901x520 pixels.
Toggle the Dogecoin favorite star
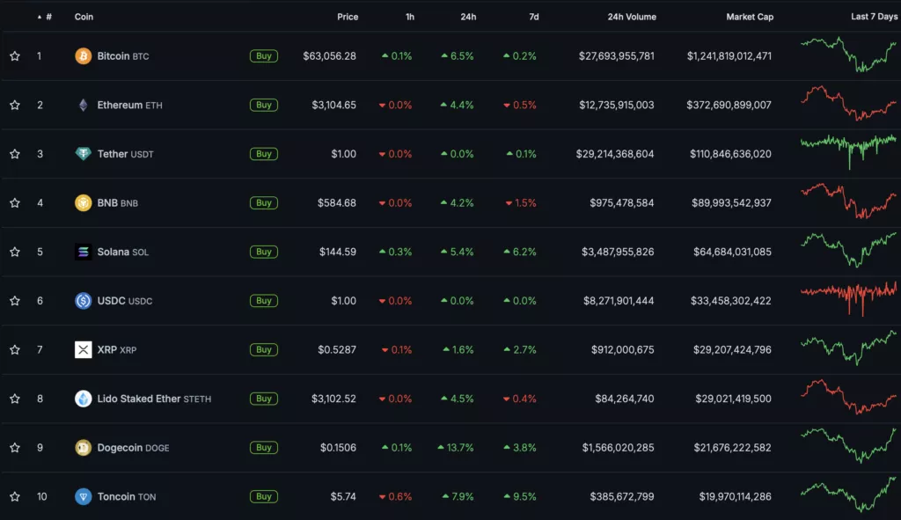(x=15, y=447)
